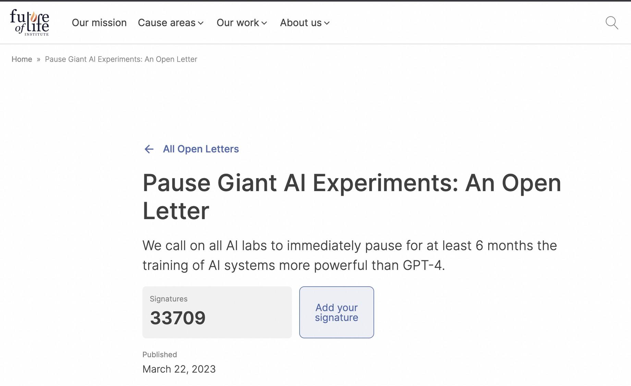The image size is (631, 386).
Task: Open the Our mission menu item
Action: tap(99, 23)
